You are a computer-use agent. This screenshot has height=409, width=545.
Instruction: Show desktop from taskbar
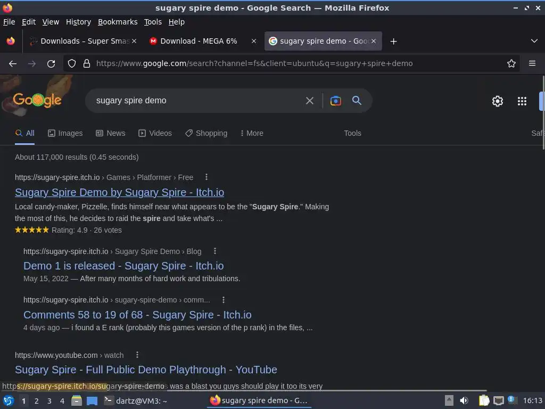point(92,401)
